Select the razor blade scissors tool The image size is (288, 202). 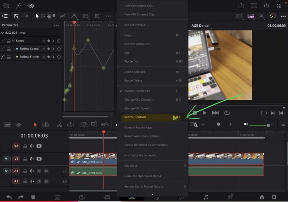pos(60,125)
